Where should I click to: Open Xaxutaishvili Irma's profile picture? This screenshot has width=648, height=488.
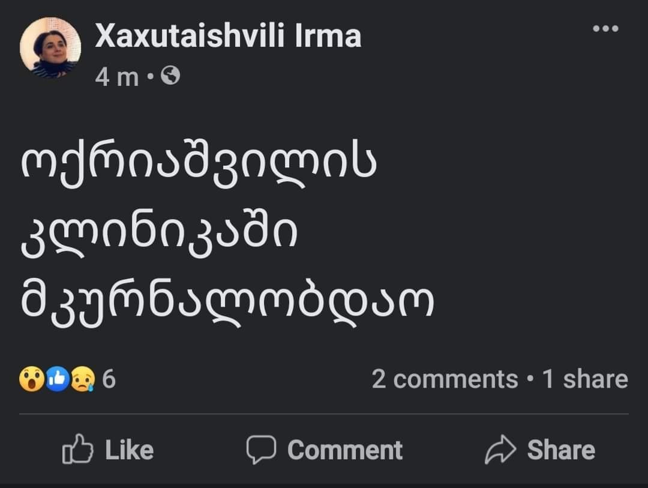tap(50, 48)
